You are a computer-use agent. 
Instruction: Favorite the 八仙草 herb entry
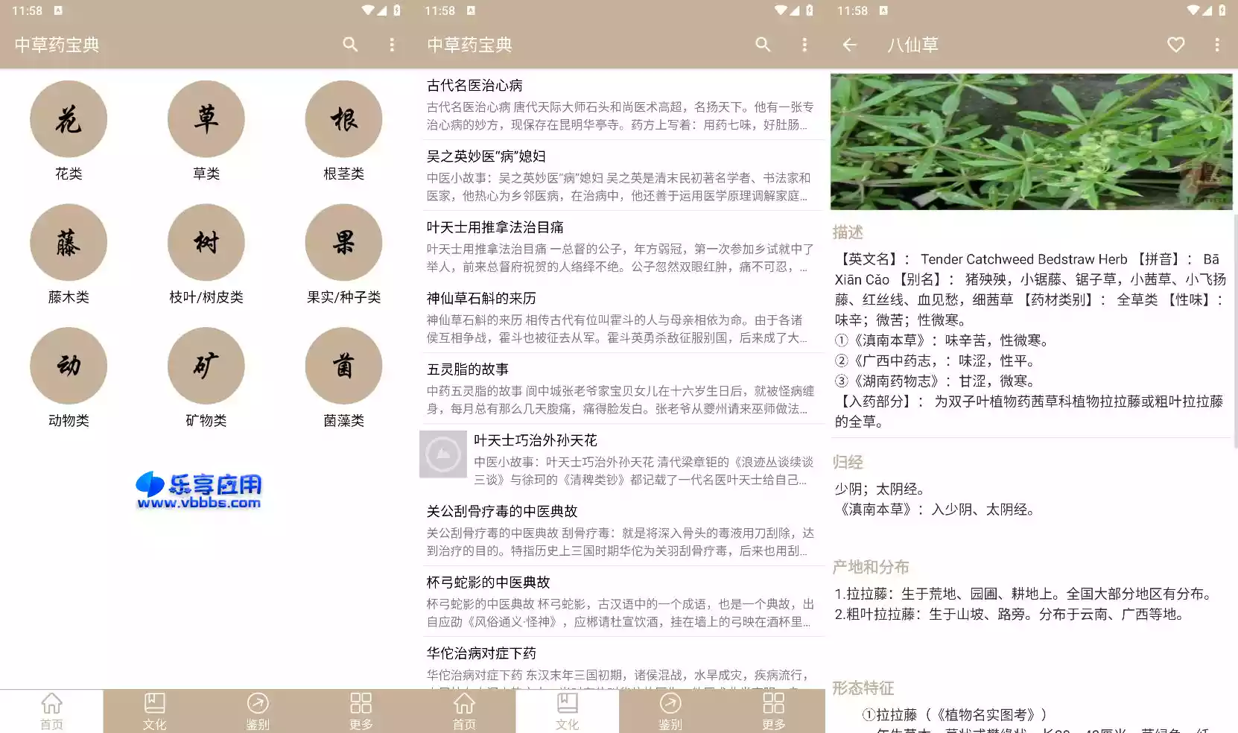point(1175,45)
